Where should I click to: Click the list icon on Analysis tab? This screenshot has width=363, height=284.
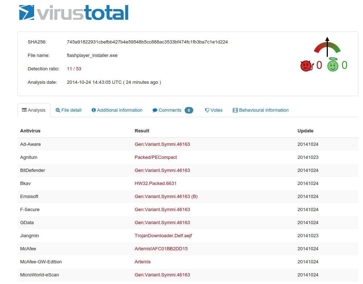point(24,110)
